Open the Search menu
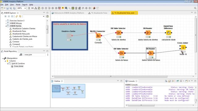This screenshot has height=111, width=198. pos(25,5)
